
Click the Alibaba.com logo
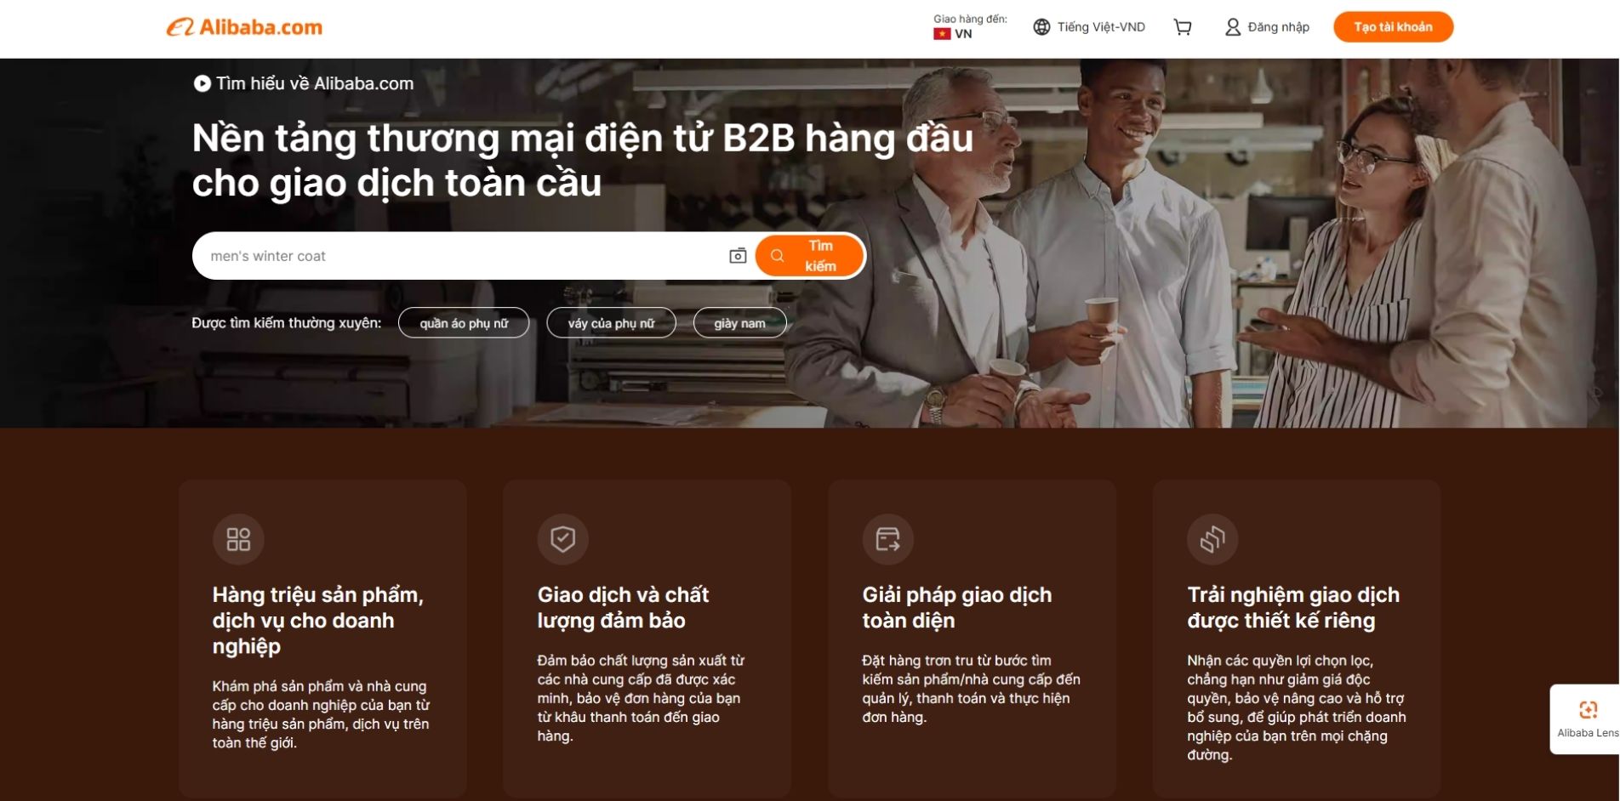[x=244, y=27]
